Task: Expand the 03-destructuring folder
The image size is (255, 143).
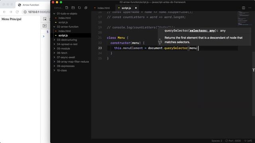Action: coord(67,40)
